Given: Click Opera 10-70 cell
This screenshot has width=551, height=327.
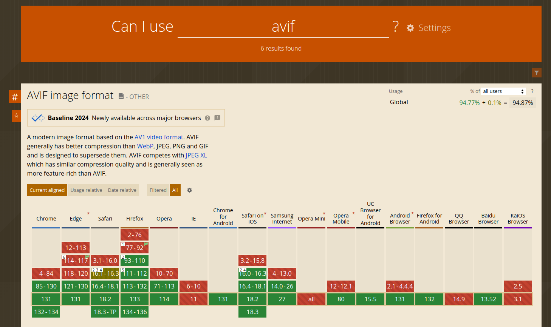Looking at the screenshot, I should pyautogui.click(x=164, y=273).
